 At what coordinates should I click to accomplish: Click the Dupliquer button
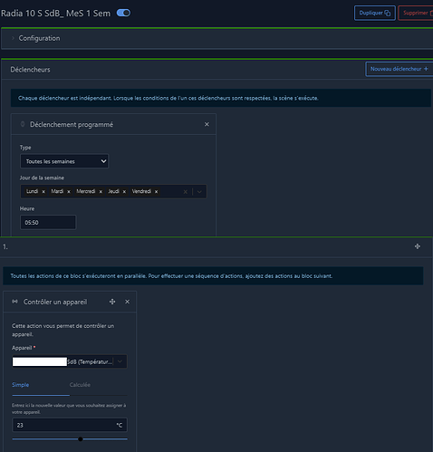(375, 13)
